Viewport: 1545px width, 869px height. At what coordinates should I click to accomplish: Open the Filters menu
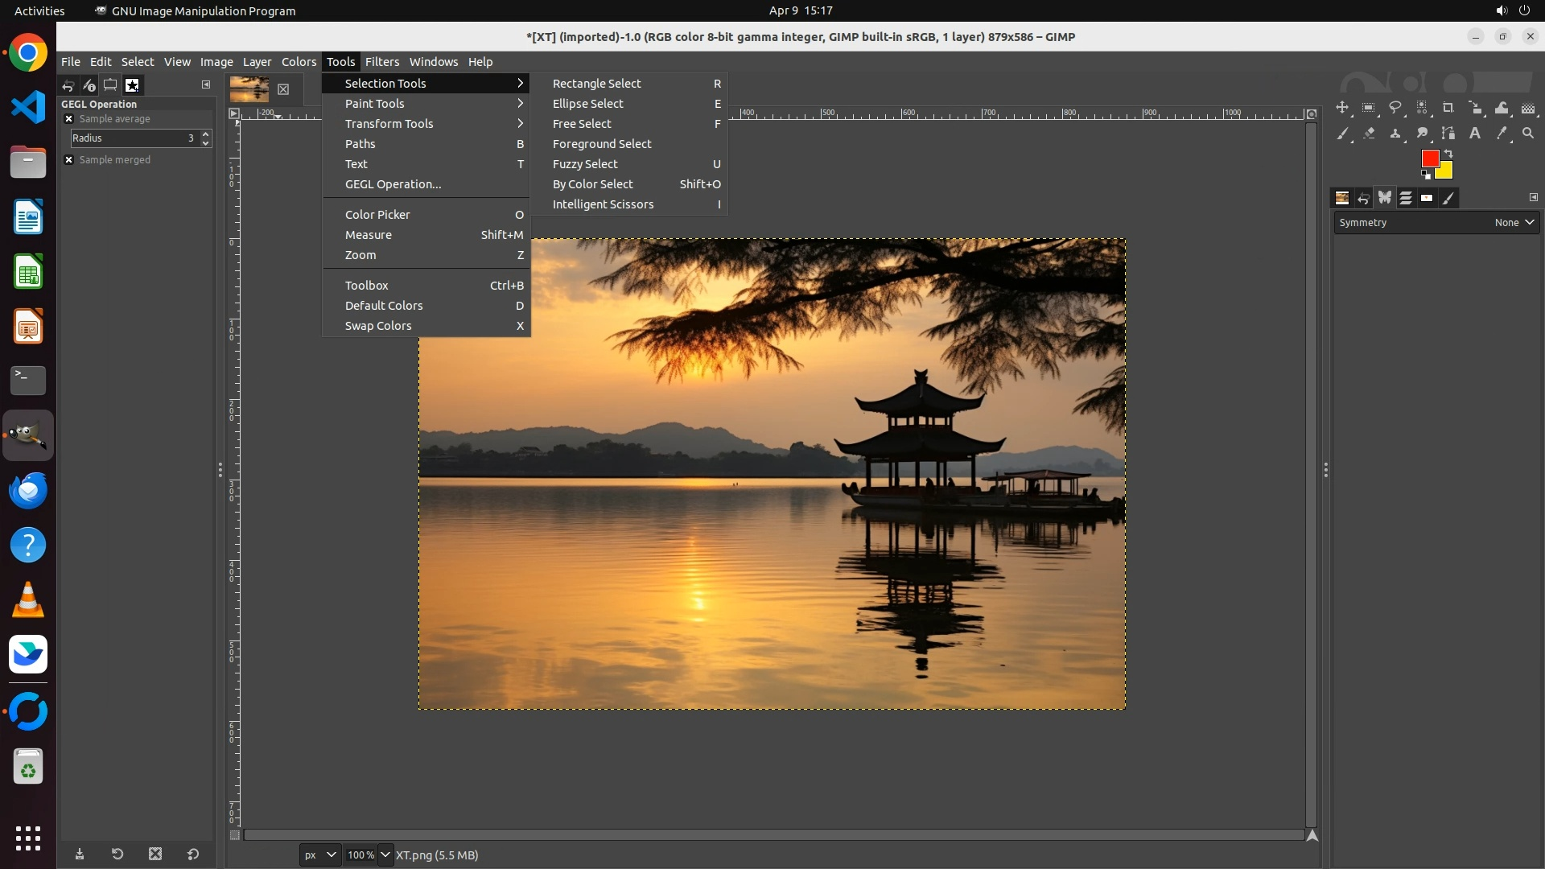[381, 62]
